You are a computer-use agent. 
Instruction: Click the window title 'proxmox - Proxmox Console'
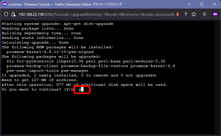(29, 4)
